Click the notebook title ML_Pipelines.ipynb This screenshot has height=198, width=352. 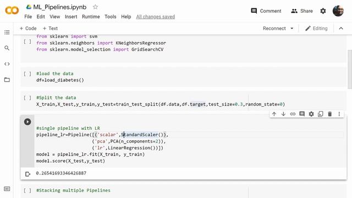60,7
